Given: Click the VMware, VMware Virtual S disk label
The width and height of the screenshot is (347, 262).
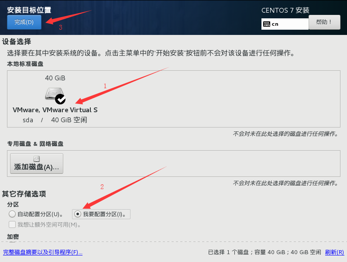Looking at the screenshot, I should 55,110.
